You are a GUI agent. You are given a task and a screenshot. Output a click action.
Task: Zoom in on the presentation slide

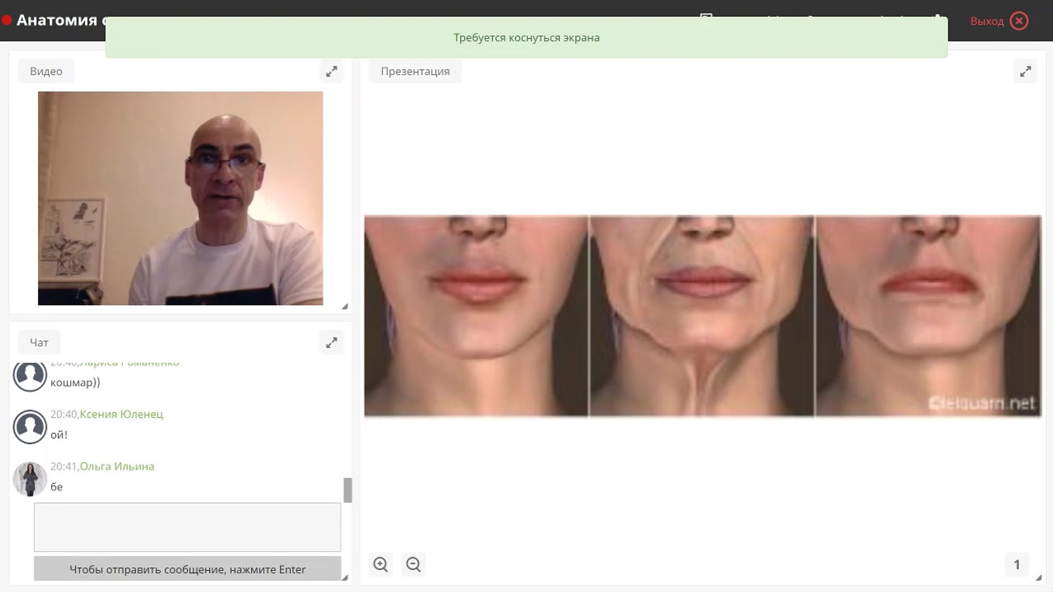click(x=381, y=564)
